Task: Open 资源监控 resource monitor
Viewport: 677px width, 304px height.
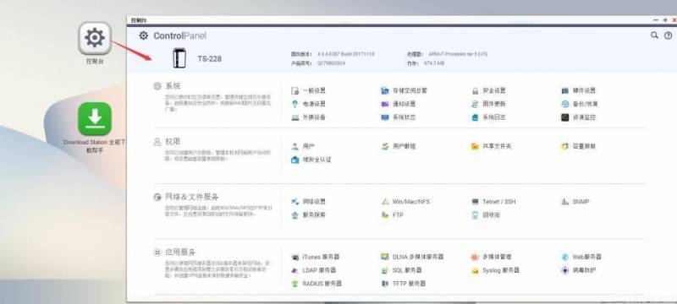Action: 579,117
